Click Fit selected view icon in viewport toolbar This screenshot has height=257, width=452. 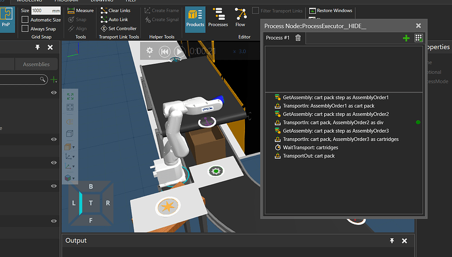(x=70, y=107)
